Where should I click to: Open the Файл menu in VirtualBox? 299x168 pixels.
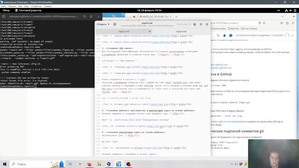[x=3, y=6]
